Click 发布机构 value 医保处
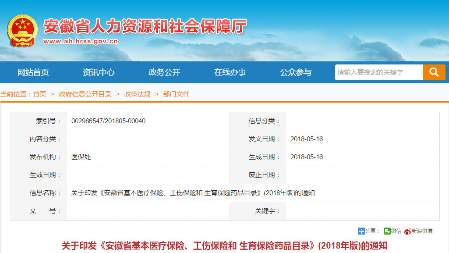Viewport: 449px width, 253px height. click(81, 157)
